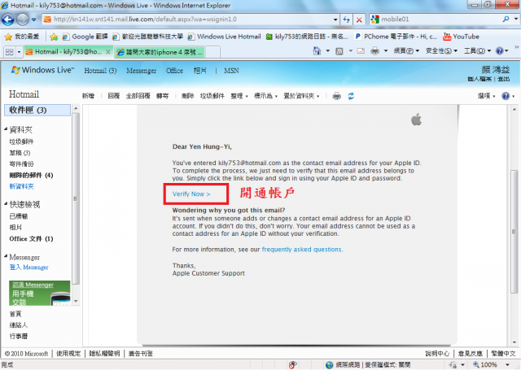The width and height of the screenshot is (521, 370).
Task: Switch to the Hotmail - kily753 tab
Action: (65, 52)
